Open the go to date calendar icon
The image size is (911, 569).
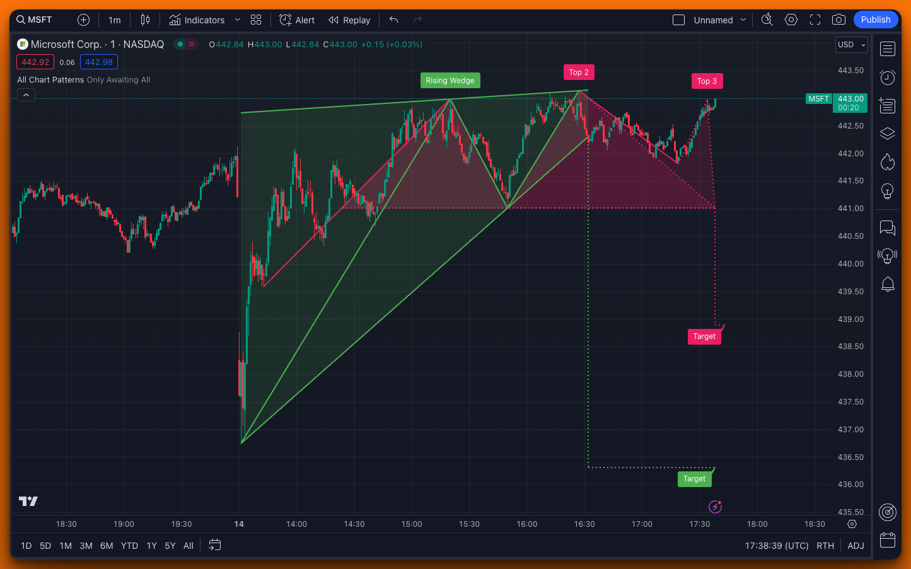(x=215, y=545)
